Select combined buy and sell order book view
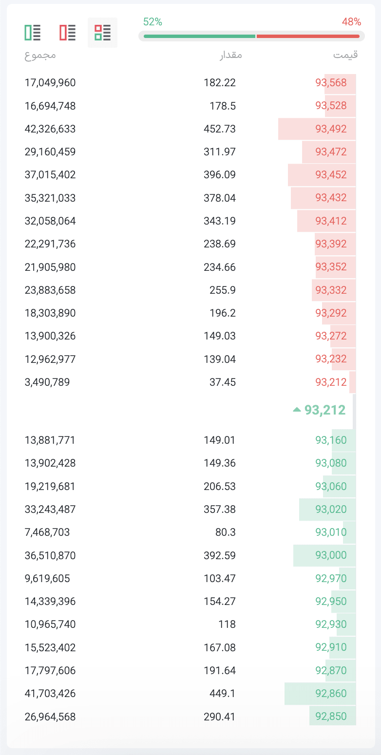Screen dimensions: 381x755 (x=102, y=33)
